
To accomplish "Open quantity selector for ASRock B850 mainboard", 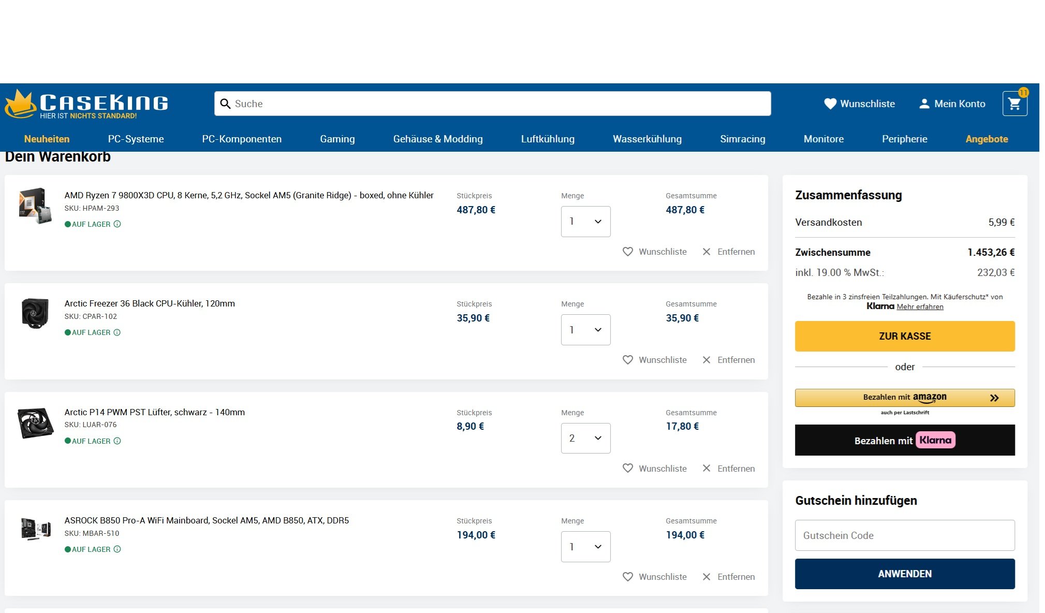I will coord(585,547).
